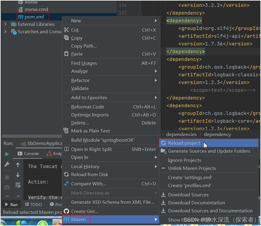
Task: Click the Paste clipboard icon
Action: [x=66, y=54]
